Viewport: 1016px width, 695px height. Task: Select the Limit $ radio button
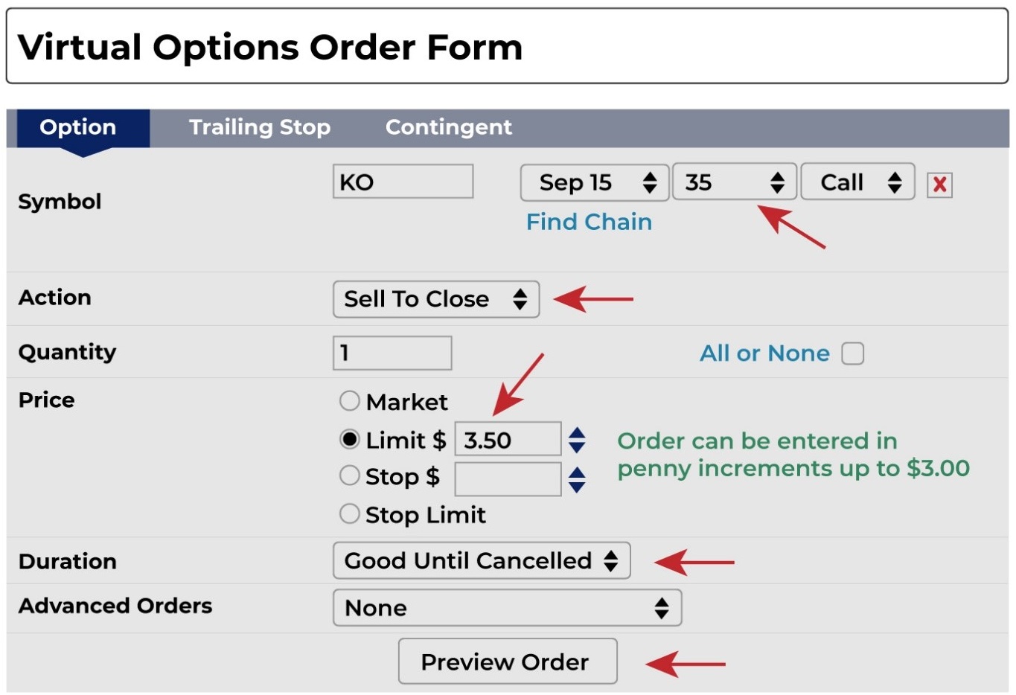[x=349, y=439]
